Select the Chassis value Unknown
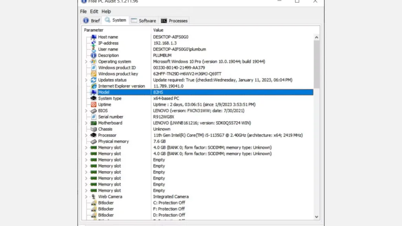Screen dimensions: 402x226 tap(161, 129)
